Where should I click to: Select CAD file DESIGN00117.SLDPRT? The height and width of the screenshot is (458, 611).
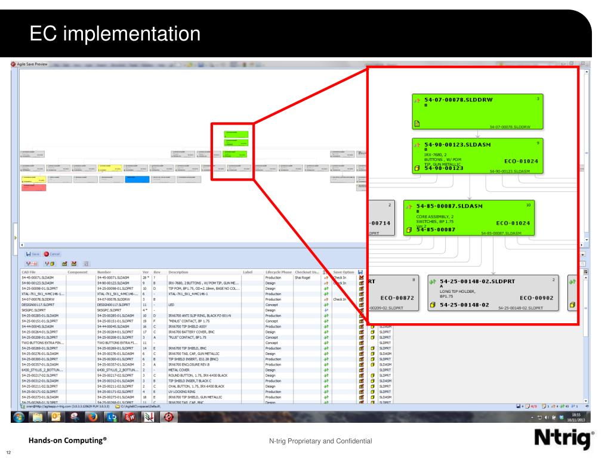coord(38,305)
